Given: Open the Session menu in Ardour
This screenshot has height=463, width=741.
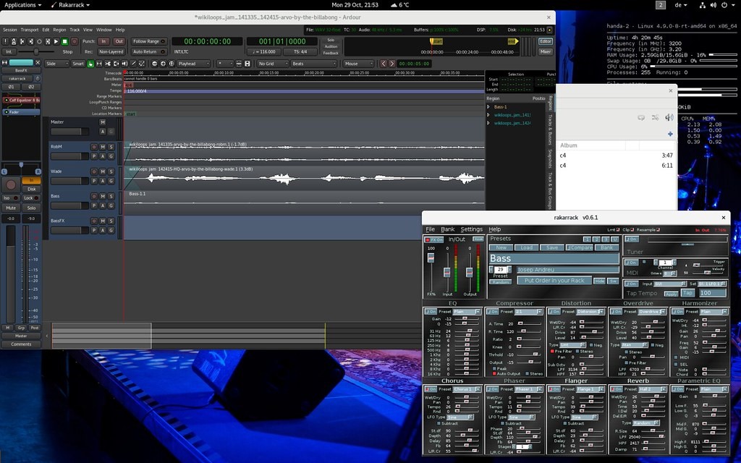Looking at the screenshot, I should [10, 30].
